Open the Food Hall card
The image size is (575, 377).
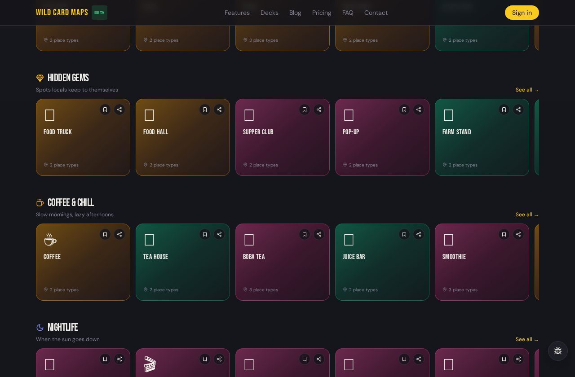pos(183,137)
